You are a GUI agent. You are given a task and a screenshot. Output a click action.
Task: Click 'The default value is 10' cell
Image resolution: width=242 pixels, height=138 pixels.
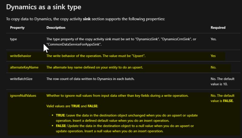(x=222, y=81)
